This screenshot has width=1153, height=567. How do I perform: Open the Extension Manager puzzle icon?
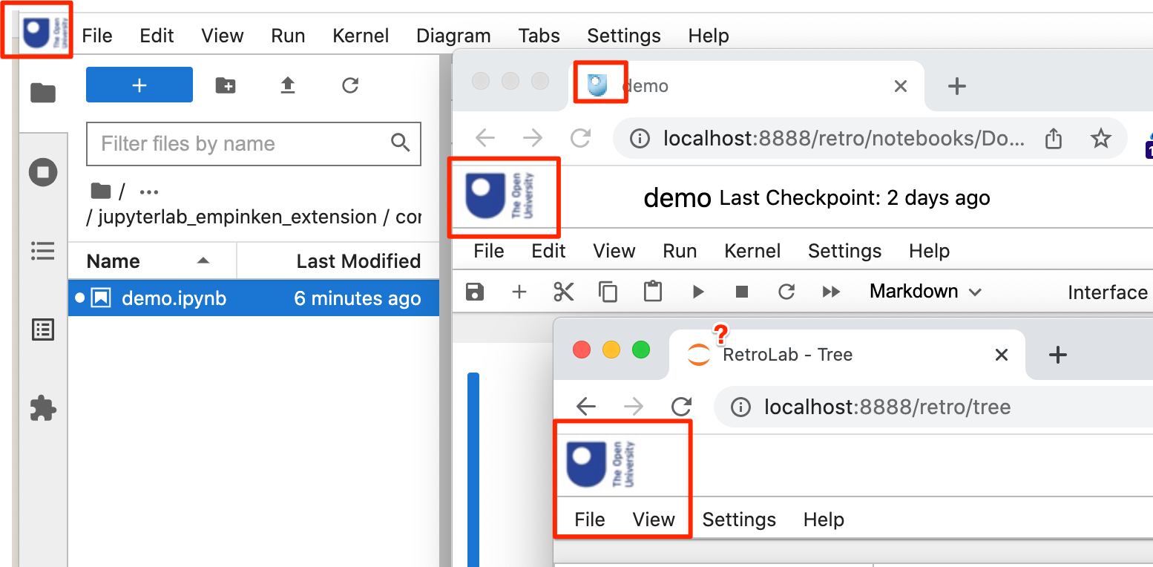pyautogui.click(x=43, y=407)
